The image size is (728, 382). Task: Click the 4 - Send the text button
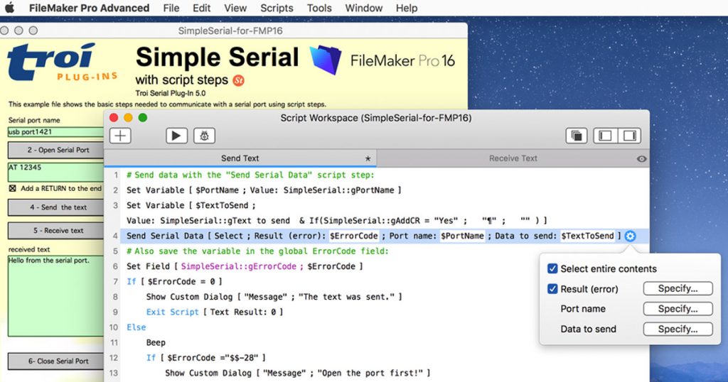pyautogui.click(x=55, y=207)
